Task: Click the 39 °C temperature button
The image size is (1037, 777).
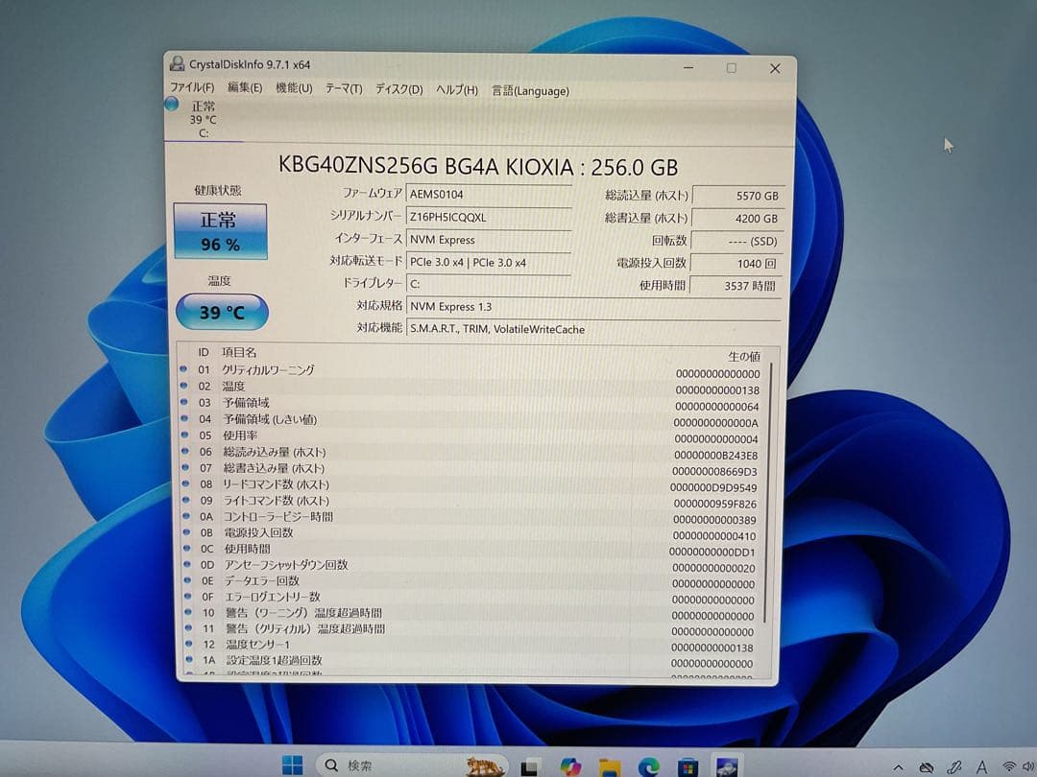Action: click(x=222, y=312)
